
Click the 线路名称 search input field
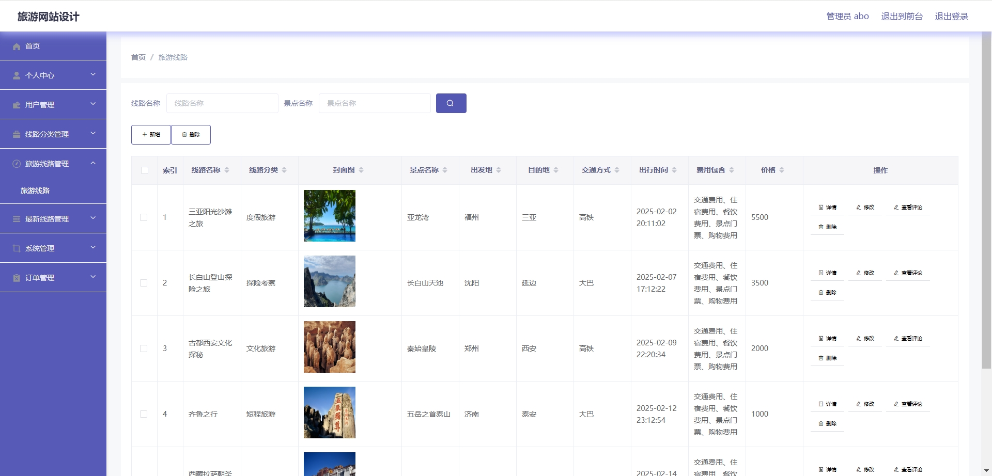[x=222, y=103]
